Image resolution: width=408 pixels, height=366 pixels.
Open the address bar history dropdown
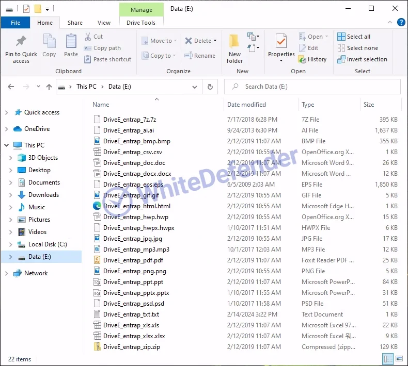click(x=195, y=87)
